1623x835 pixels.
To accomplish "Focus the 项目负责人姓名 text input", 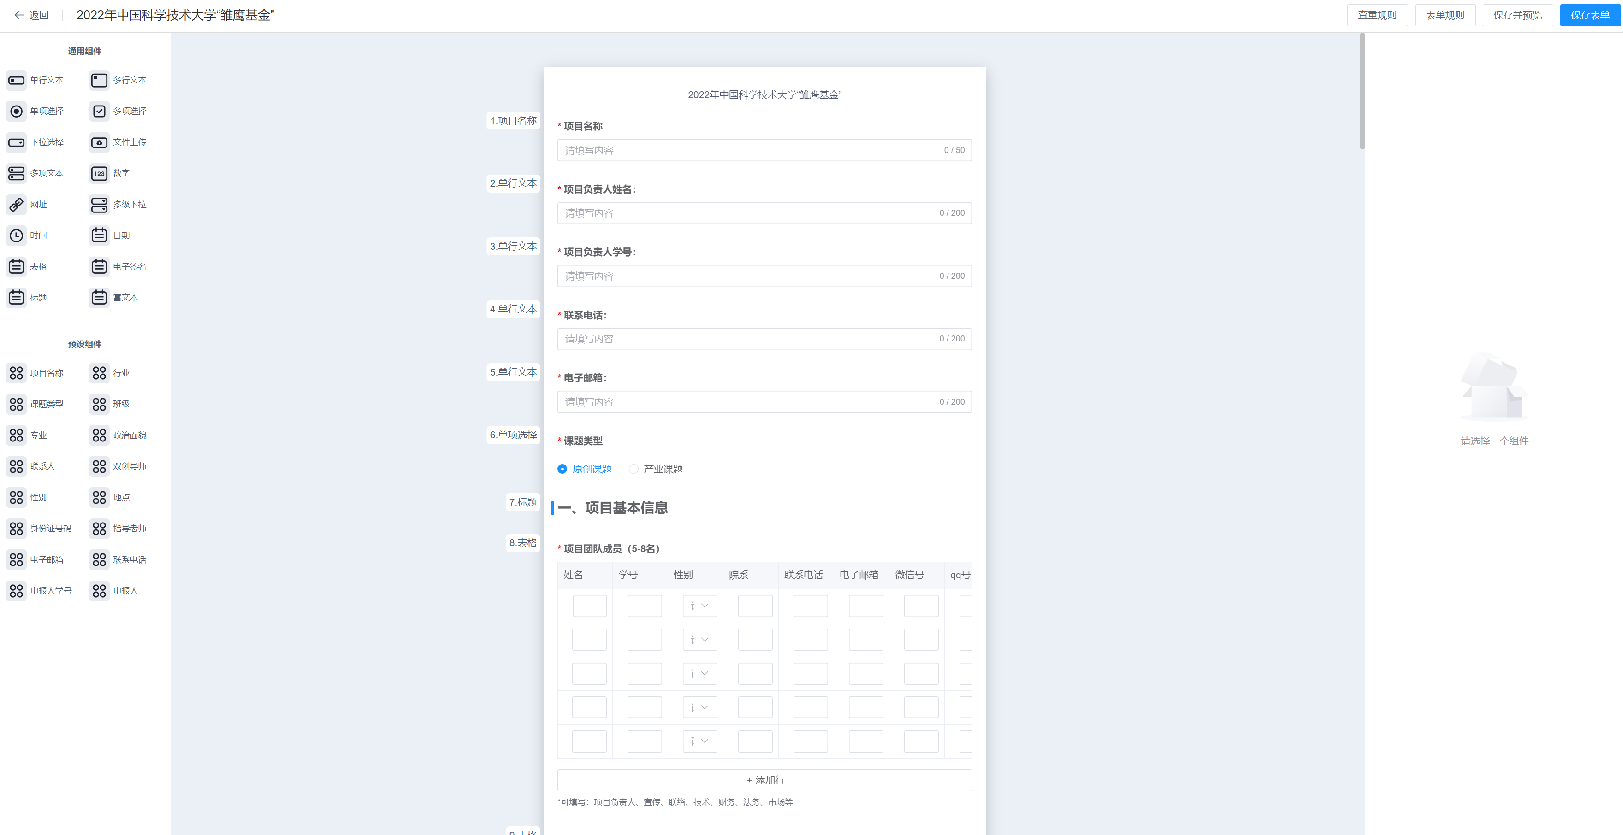I will 765,213.
